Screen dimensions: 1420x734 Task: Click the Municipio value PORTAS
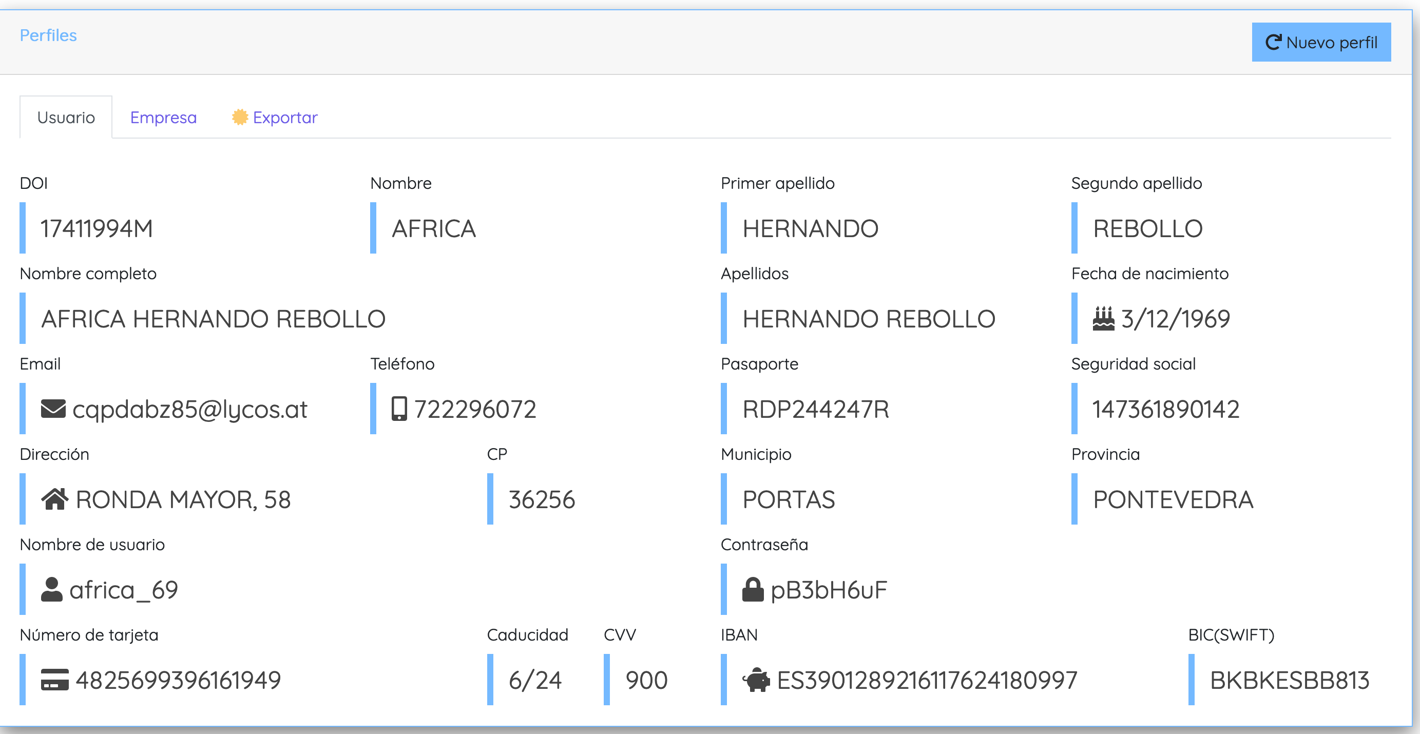[x=789, y=499]
